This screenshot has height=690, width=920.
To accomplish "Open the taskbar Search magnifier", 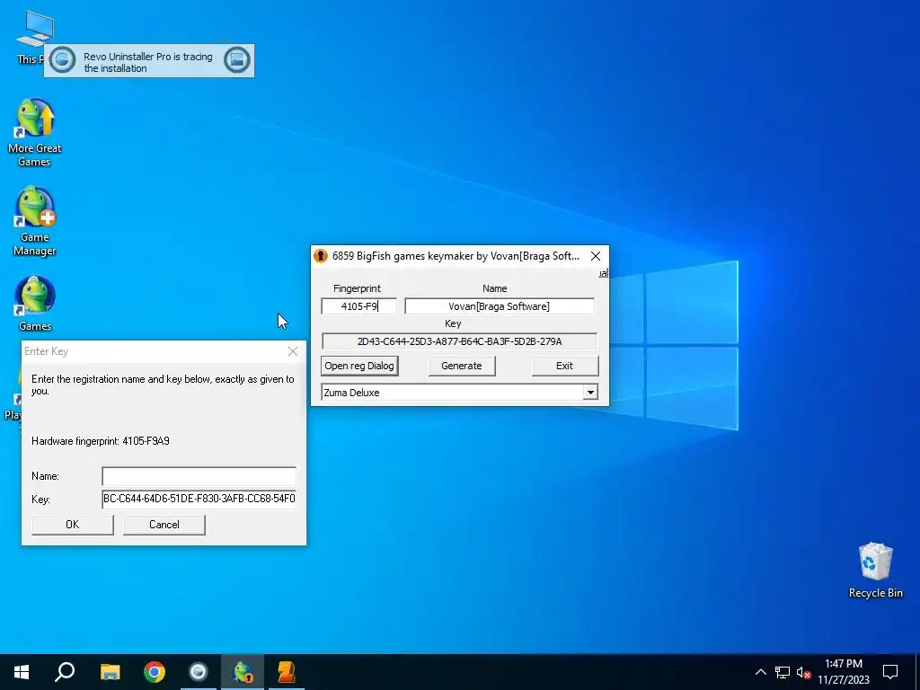I will (x=65, y=672).
